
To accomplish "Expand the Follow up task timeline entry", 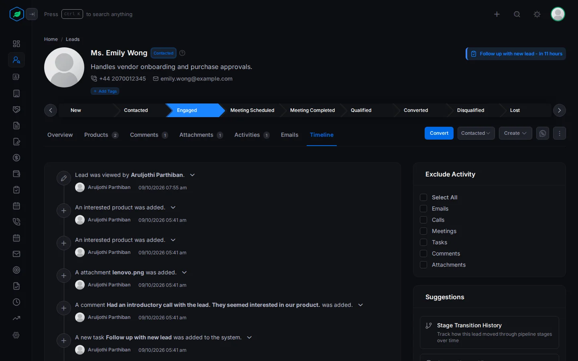I will click(249, 337).
